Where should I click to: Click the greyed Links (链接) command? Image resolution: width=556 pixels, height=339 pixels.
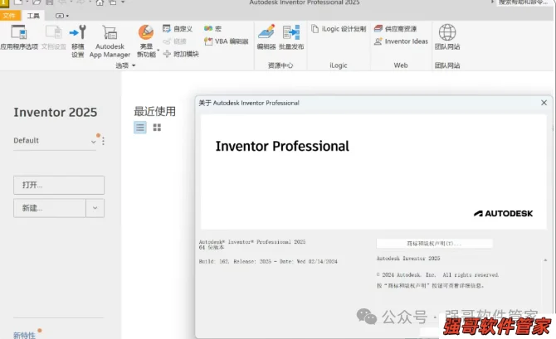pos(174,41)
